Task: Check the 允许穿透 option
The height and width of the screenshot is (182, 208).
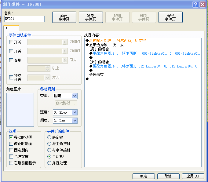Action: tap(11, 157)
